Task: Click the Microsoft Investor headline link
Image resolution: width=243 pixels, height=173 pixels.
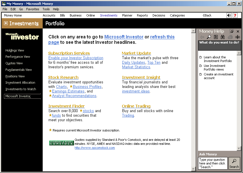Action: (x=124, y=37)
